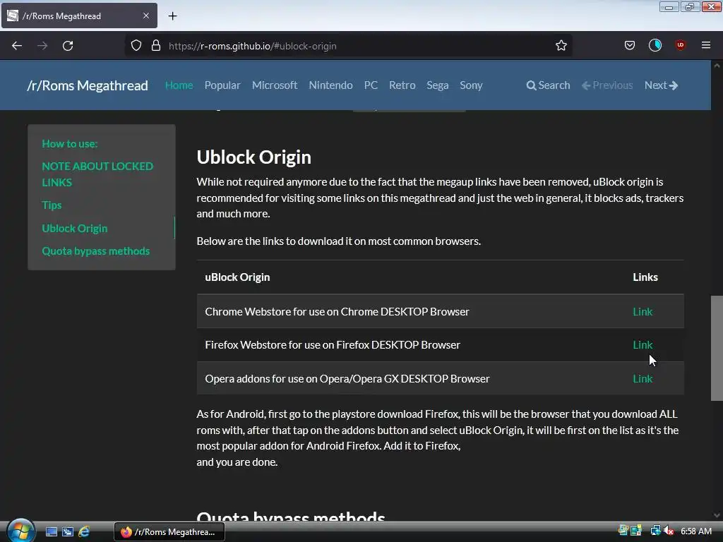723x542 pixels.
Task: Open the tracking protection shield icon
Action: coord(136,46)
